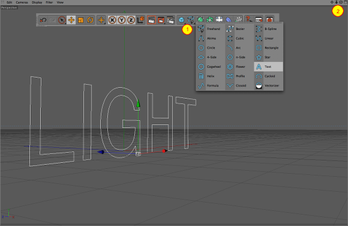Open the spline tools flyout icon
Screen dimensions: 348x226
coord(191,20)
